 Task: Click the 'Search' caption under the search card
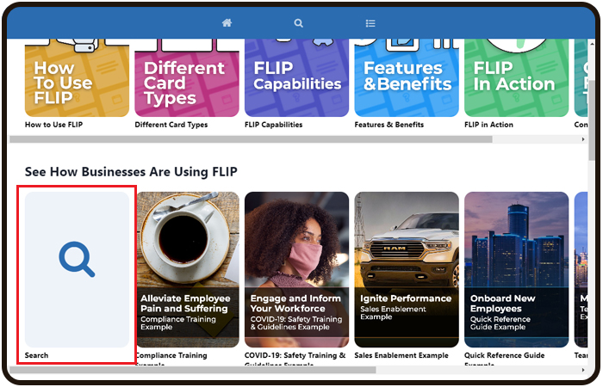(x=36, y=355)
